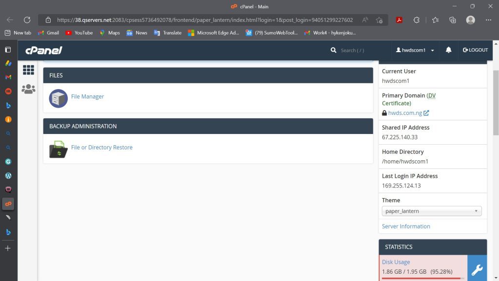Click the browser address bar URL

205,20
